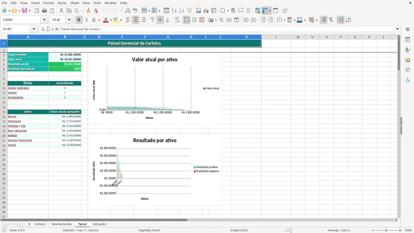414x233 pixels.
Task: Open the sidebar Gallery panel
Action: click(x=407, y=60)
